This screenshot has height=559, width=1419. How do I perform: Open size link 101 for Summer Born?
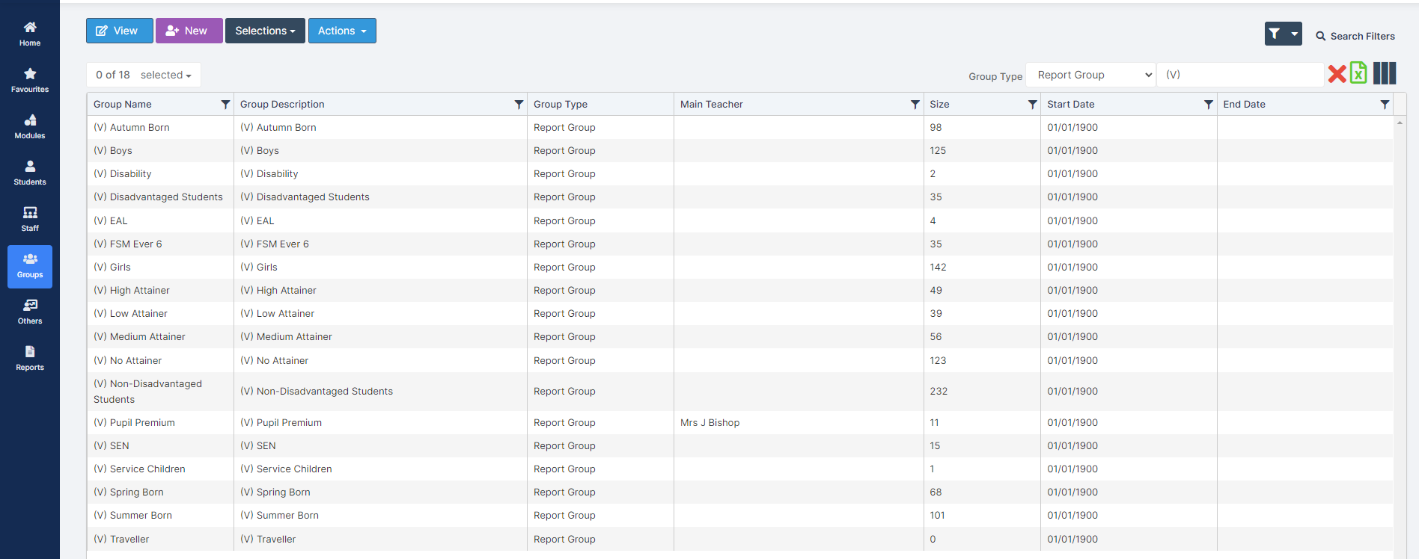(937, 516)
